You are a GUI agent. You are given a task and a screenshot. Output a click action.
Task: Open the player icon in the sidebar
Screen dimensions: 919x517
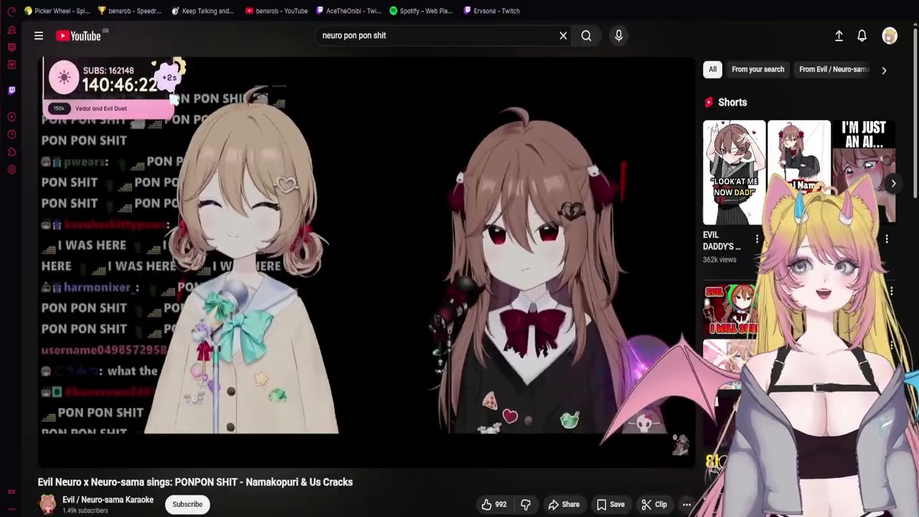click(11, 116)
